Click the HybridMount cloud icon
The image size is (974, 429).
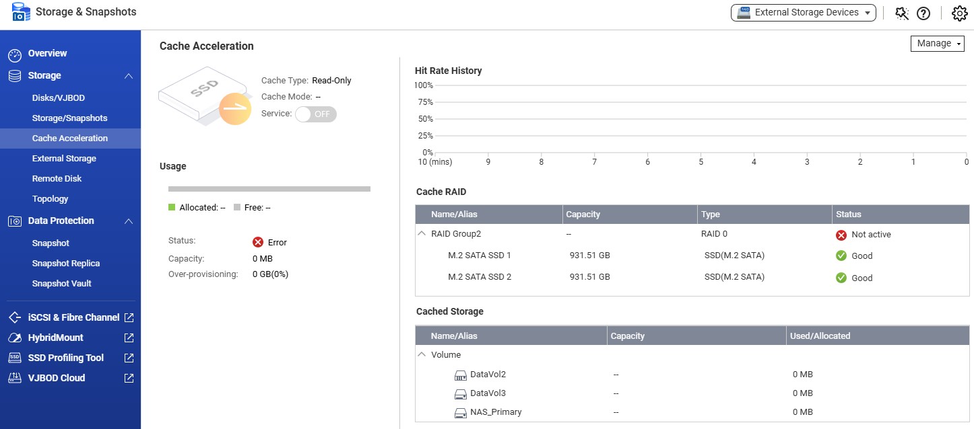[x=15, y=338]
